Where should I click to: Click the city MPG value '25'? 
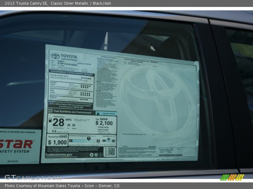pyautogui.click(x=69, y=125)
